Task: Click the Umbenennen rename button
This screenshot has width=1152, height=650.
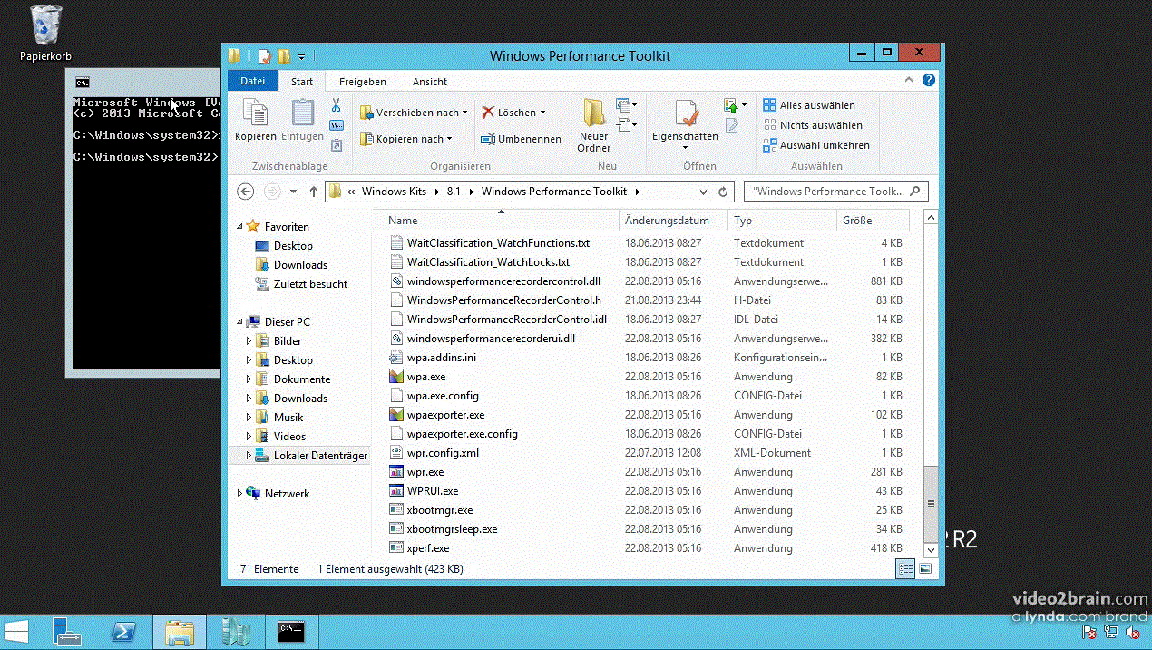Action: (521, 139)
